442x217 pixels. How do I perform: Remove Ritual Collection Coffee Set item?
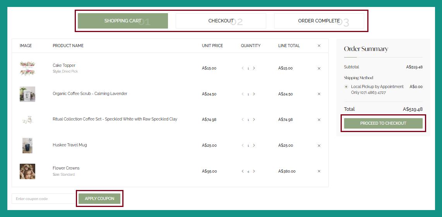tap(319, 119)
